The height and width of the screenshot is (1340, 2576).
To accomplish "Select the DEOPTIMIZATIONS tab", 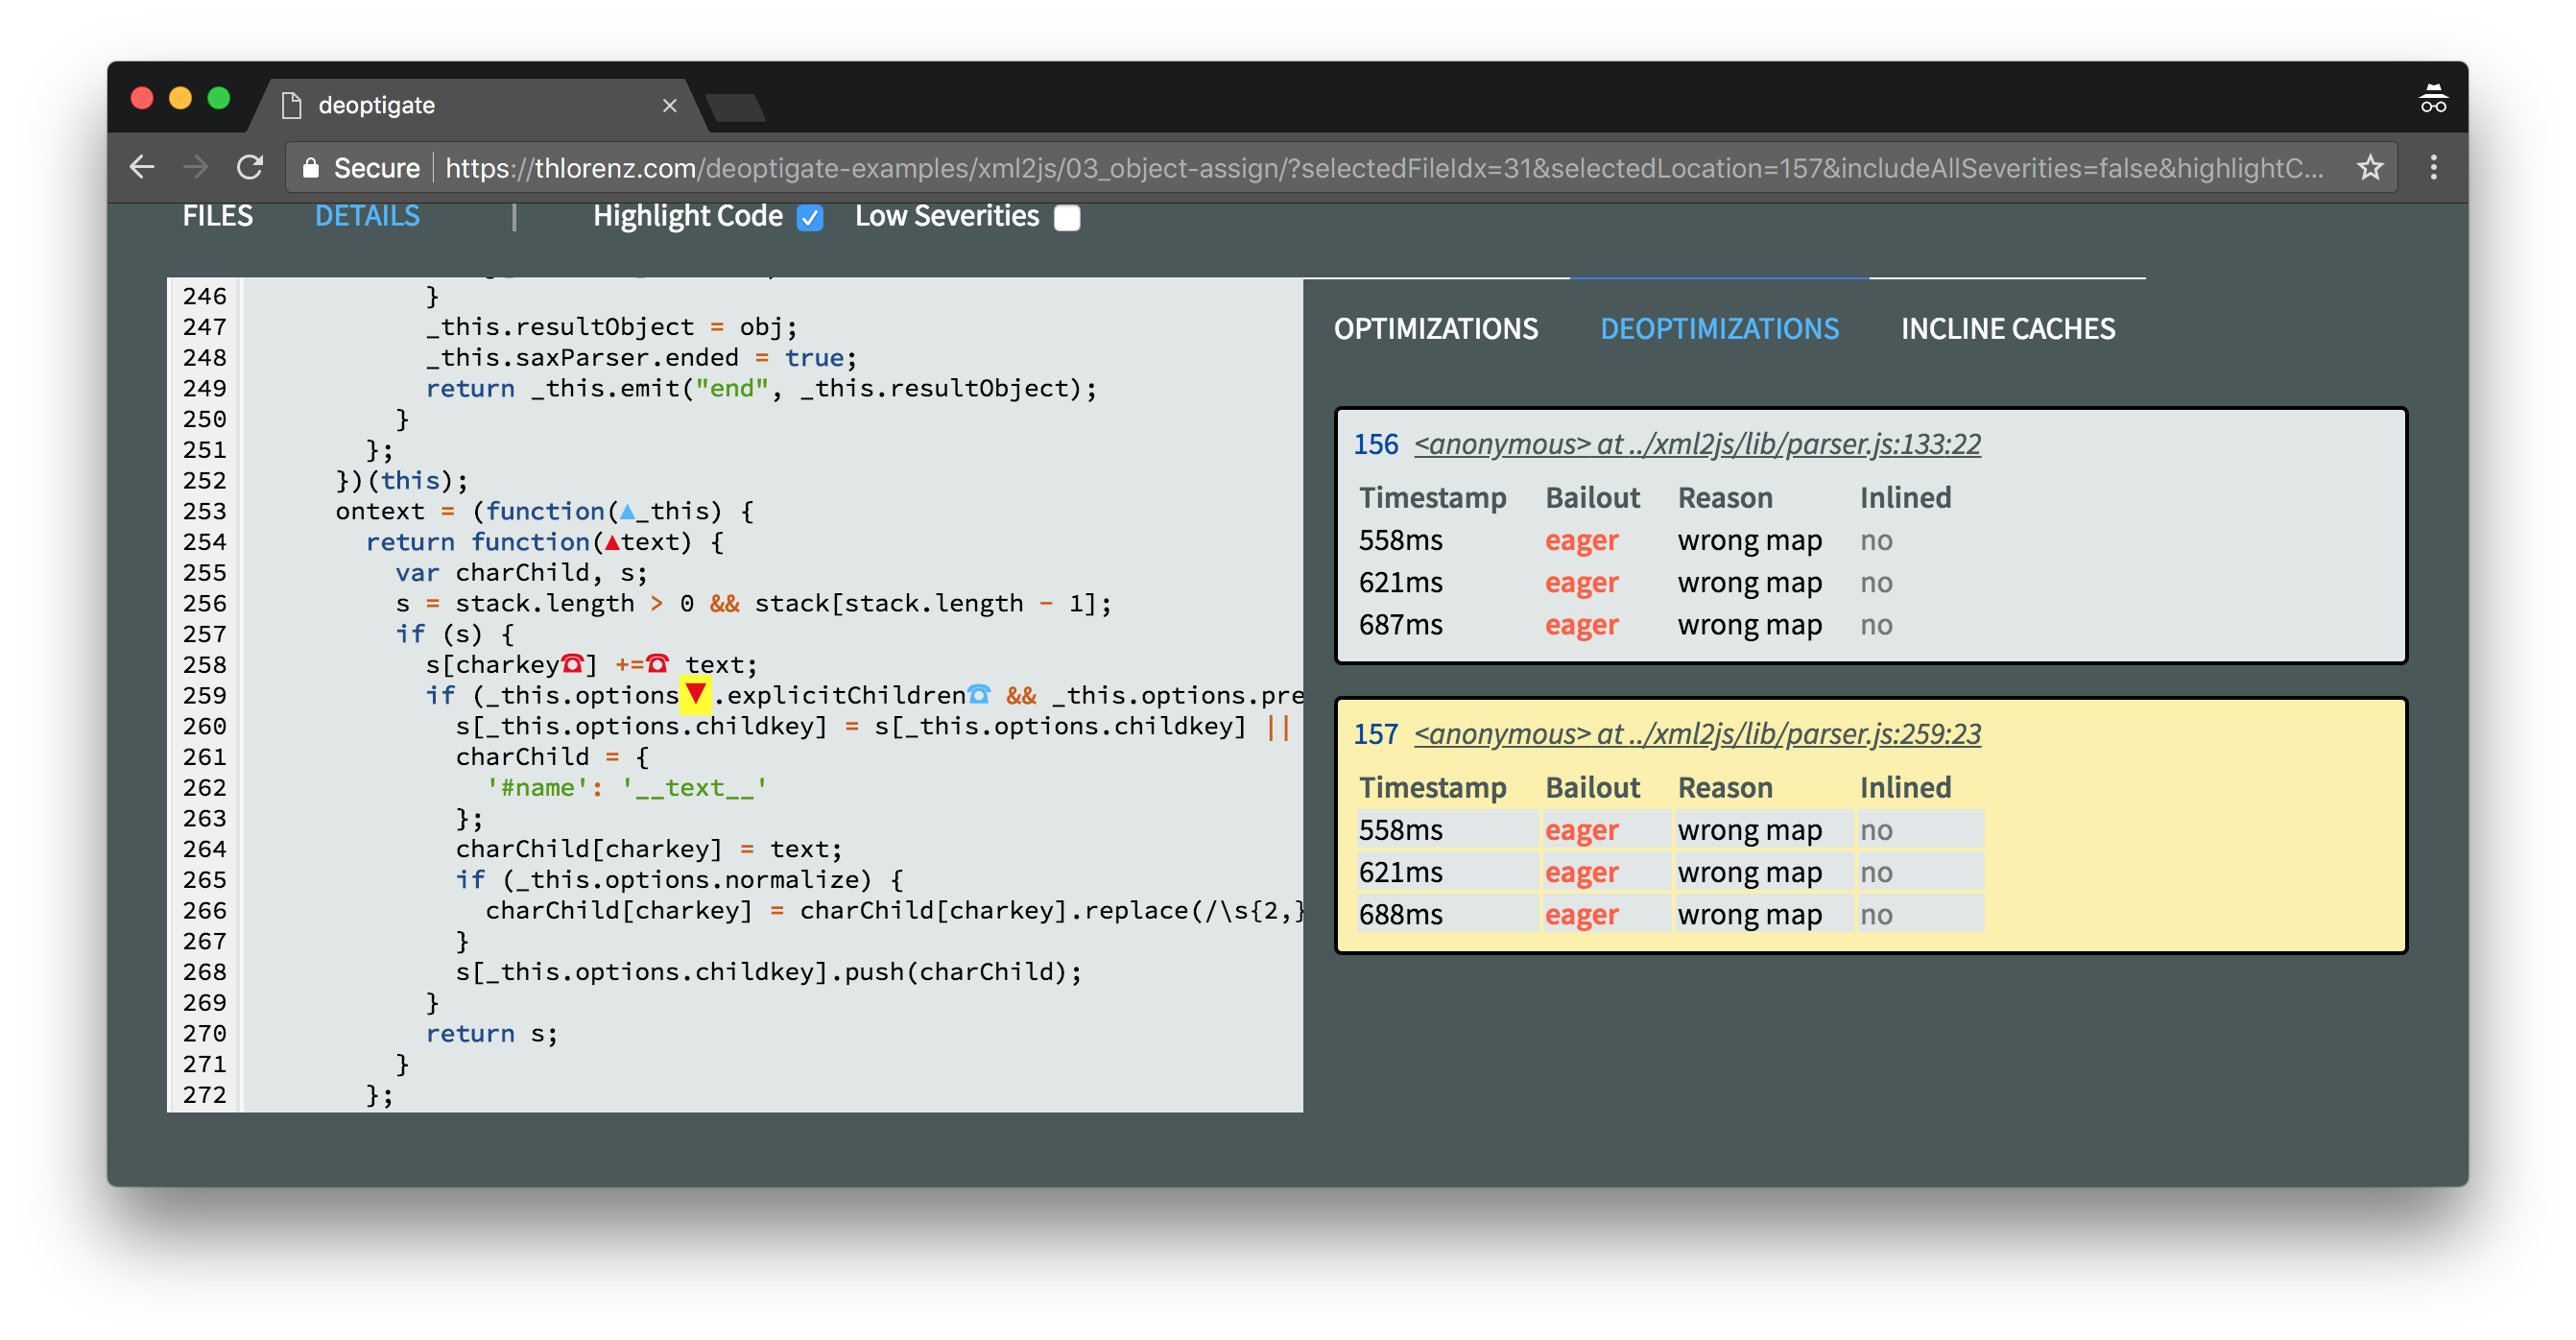I will click(1719, 329).
